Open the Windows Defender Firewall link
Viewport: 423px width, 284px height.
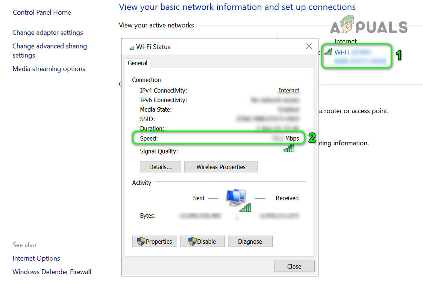pos(52,272)
